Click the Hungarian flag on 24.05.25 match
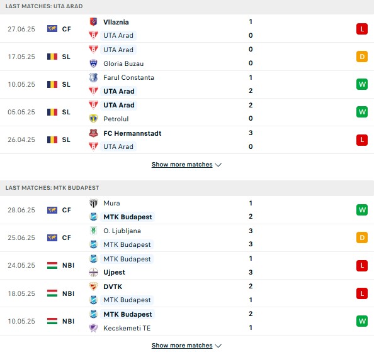This screenshot has width=374, height=355. pos(52,265)
